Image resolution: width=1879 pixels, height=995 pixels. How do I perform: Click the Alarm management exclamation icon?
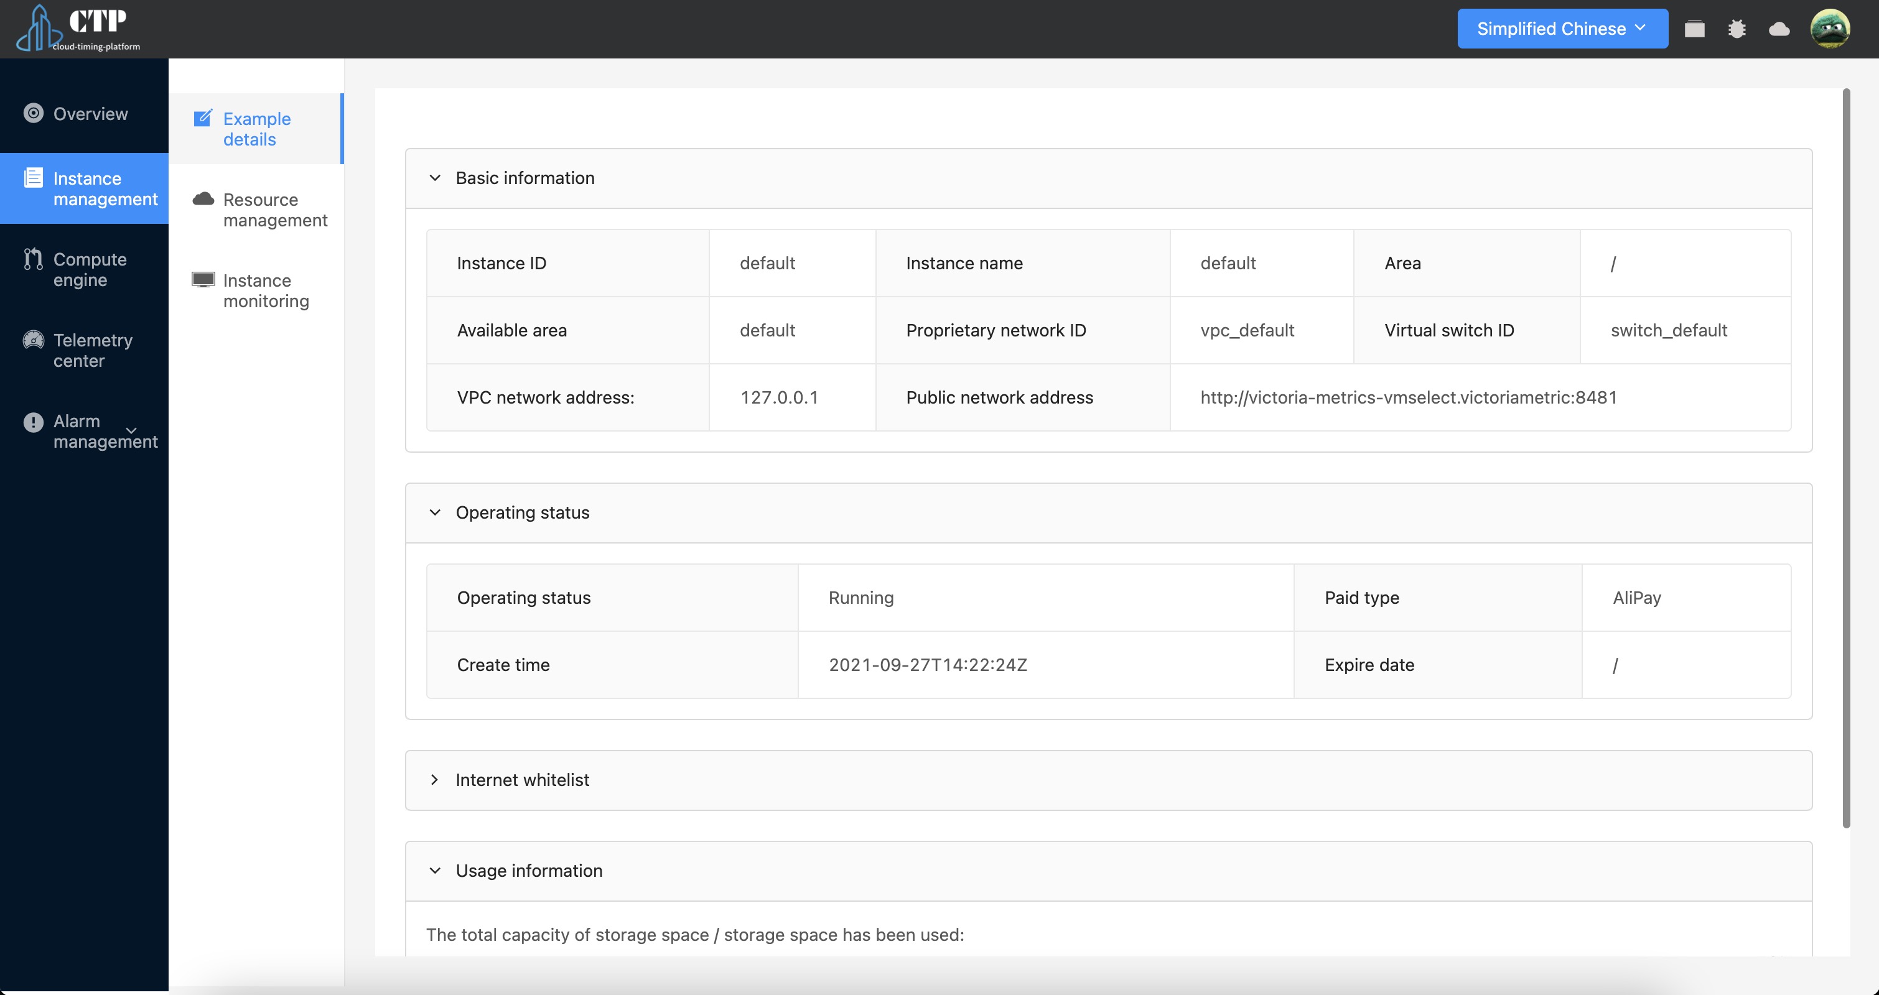pos(34,422)
